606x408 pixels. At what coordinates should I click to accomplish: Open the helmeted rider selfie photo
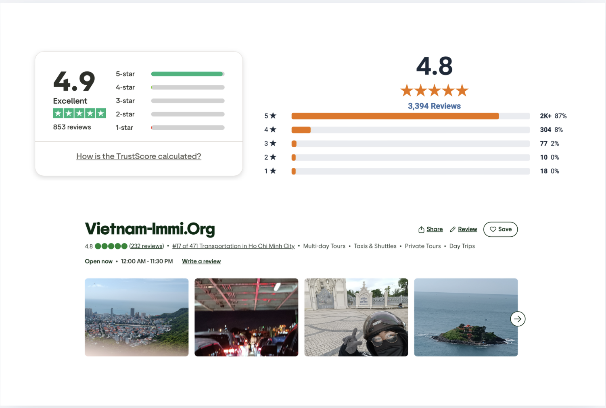pyautogui.click(x=356, y=317)
